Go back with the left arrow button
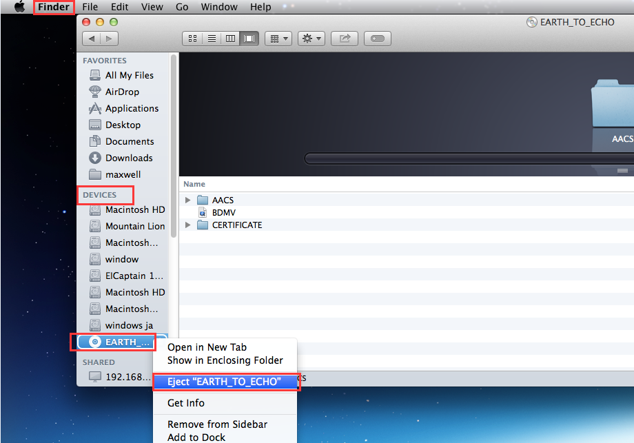The image size is (634, 443). click(92, 39)
